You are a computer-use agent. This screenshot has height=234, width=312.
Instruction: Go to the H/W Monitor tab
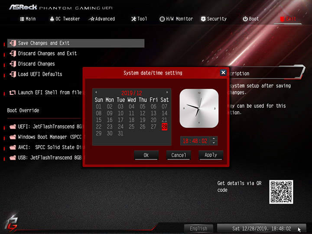[176, 19]
